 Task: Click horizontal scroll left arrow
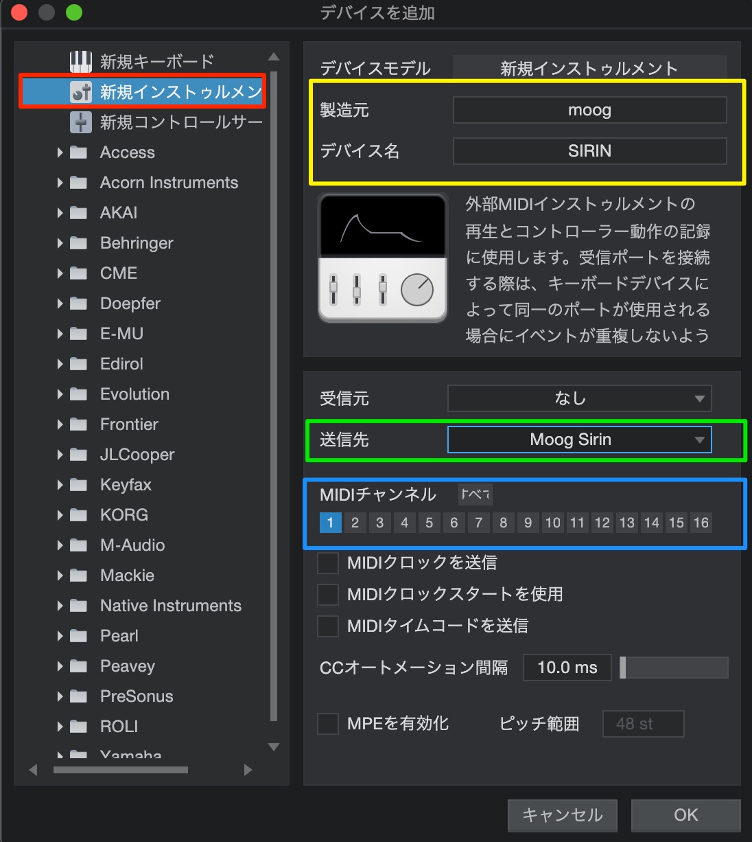tap(33, 770)
